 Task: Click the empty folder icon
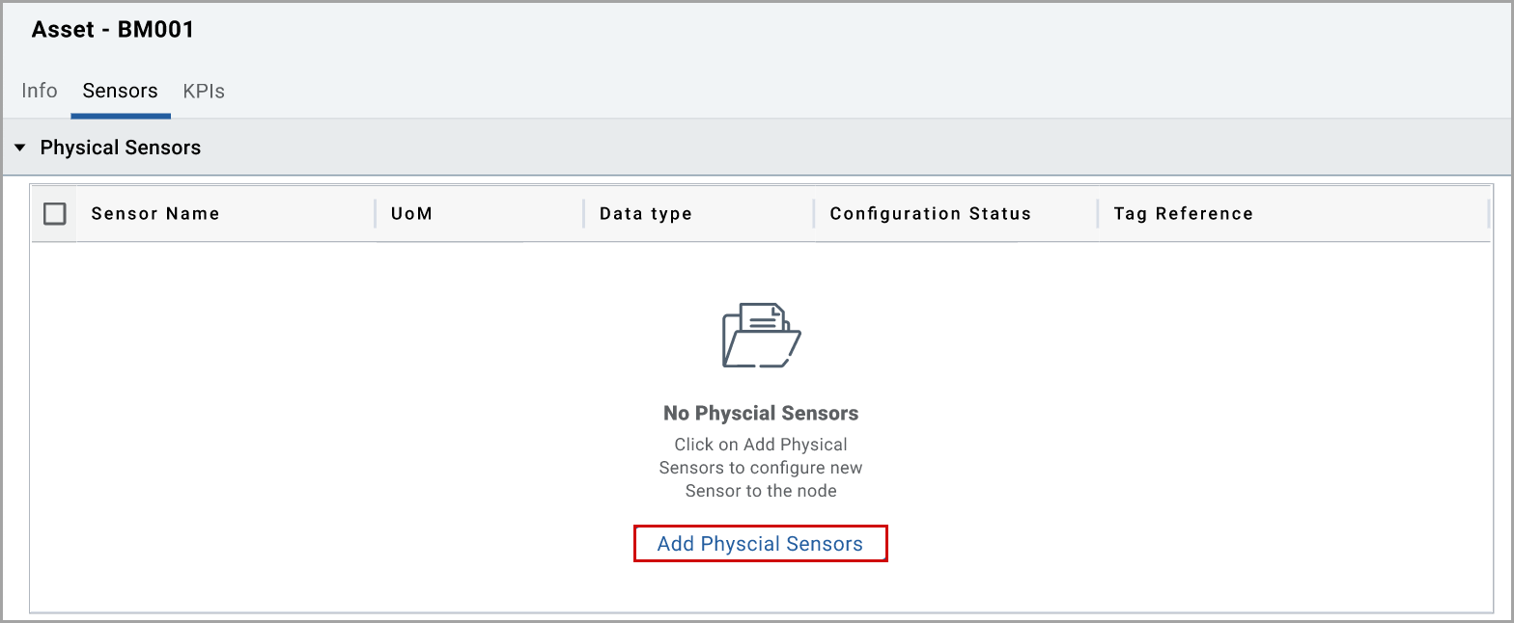761,336
